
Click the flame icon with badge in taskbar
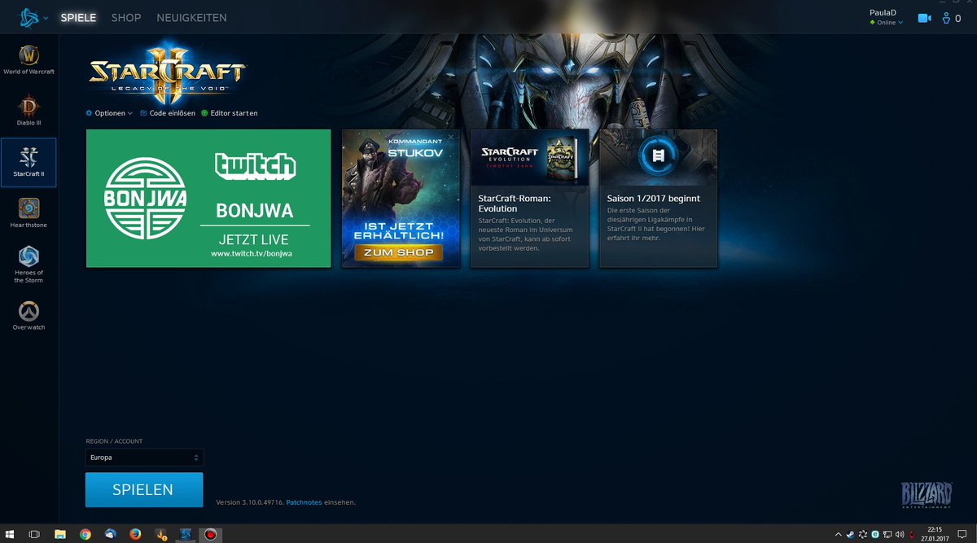tap(161, 534)
